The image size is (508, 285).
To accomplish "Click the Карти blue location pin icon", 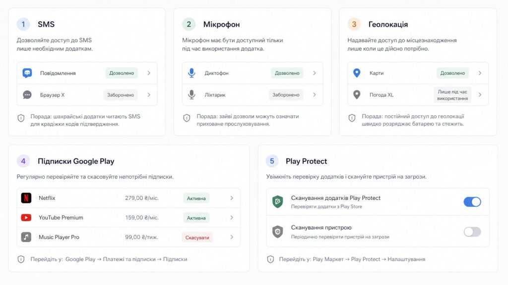I will click(x=357, y=73).
